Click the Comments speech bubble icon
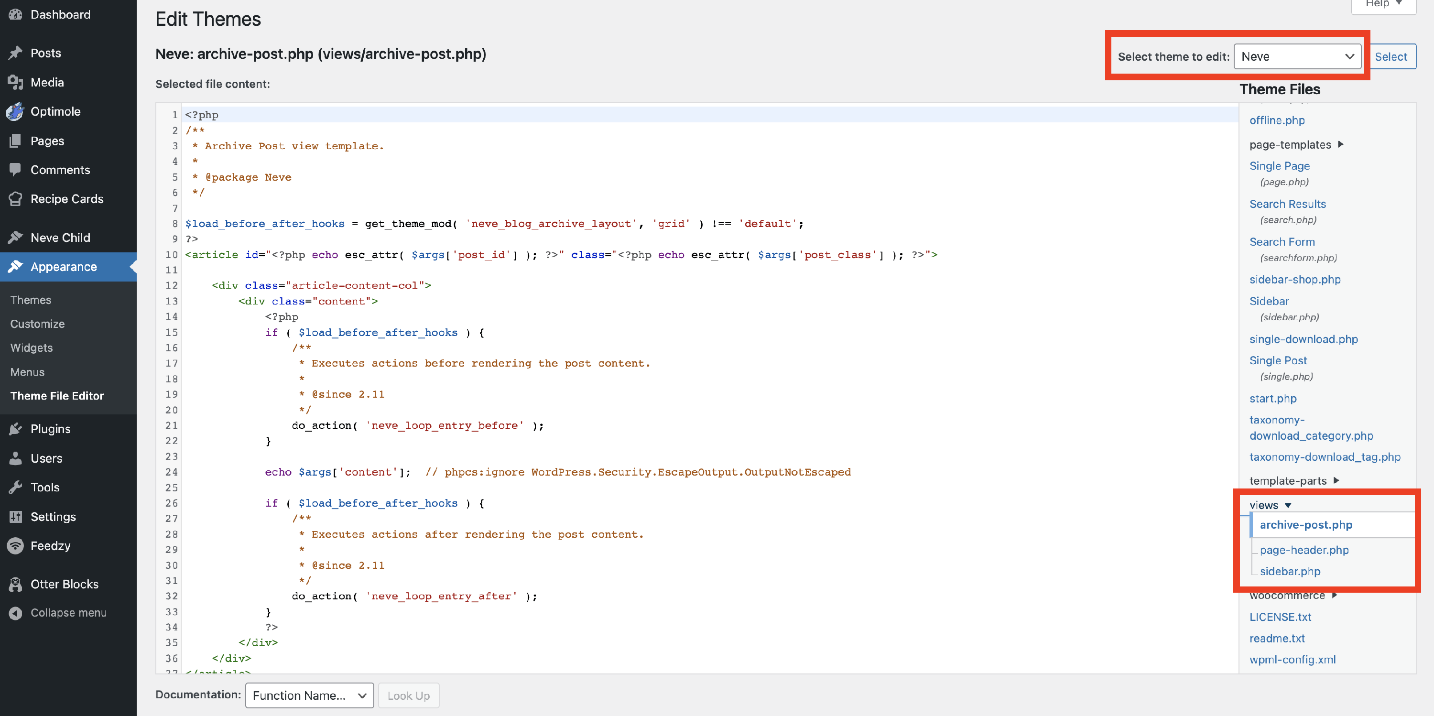Viewport: 1434px width, 716px height. click(x=16, y=170)
